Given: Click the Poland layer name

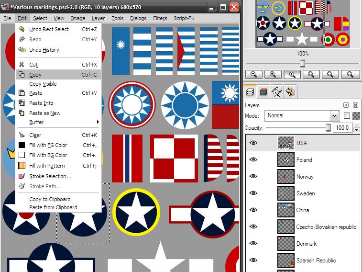Looking at the screenshot, I should pyautogui.click(x=304, y=159).
